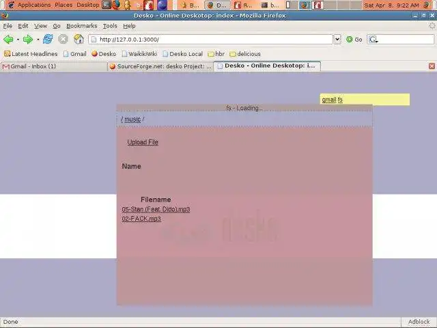Screen dimensions: 437x328
Task: Close the current tab with red X
Action: pos(432,66)
